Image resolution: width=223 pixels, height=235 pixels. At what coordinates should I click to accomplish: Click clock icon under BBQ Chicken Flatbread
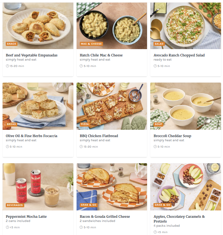point(81,146)
